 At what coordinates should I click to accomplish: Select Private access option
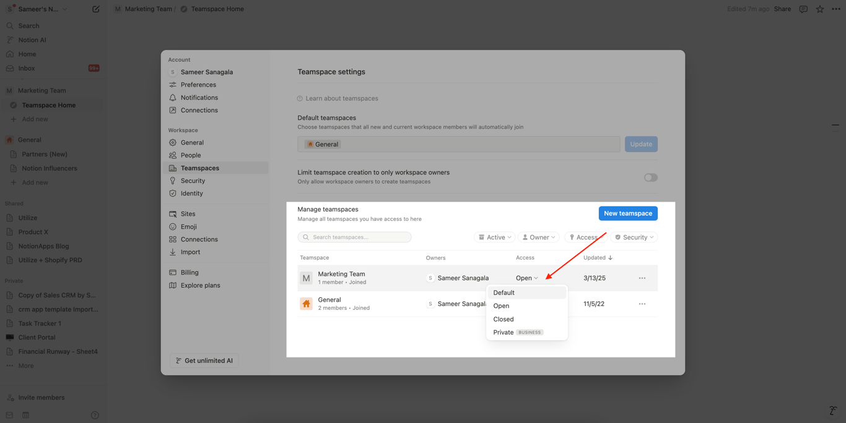(x=527, y=333)
